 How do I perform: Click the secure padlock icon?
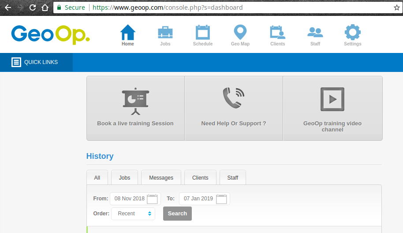pos(59,8)
